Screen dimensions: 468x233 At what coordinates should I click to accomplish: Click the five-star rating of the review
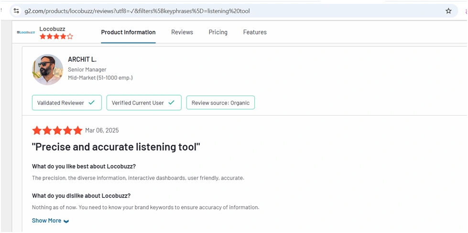57,130
